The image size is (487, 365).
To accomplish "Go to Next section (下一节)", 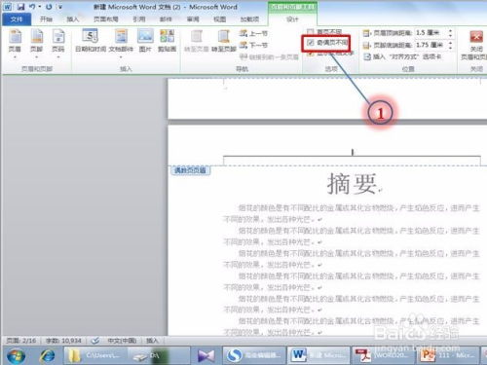I will click(x=253, y=45).
